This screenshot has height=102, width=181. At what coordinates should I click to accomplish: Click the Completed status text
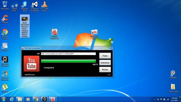(x=49, y=68)
